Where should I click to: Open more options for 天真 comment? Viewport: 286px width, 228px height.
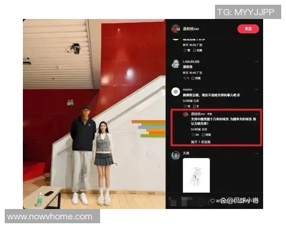tap(257, 153)
